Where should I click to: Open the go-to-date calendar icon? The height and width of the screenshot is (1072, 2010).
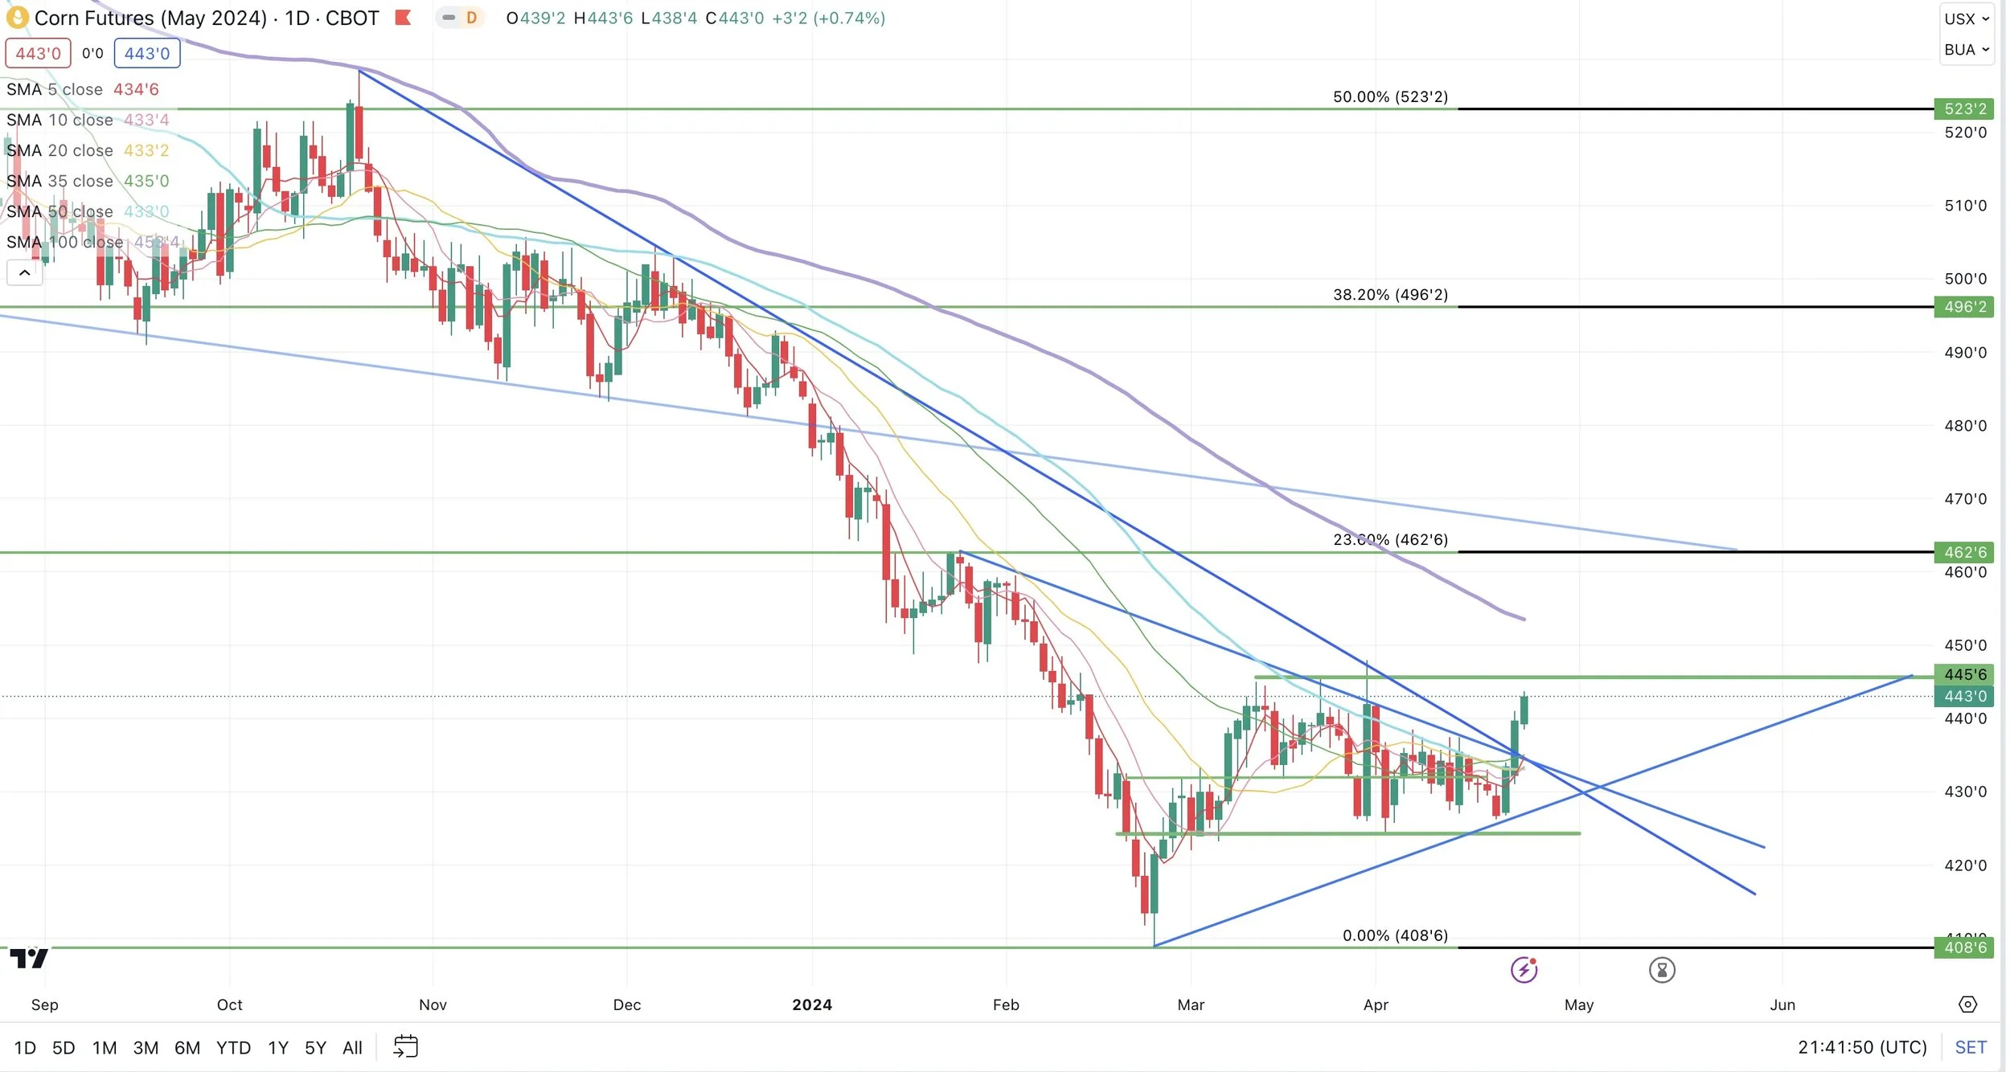coord(405,1046)
